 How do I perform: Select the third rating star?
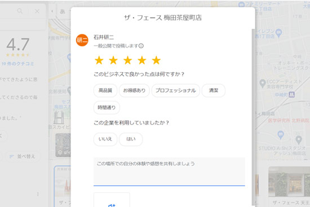(x=128, y=60)
